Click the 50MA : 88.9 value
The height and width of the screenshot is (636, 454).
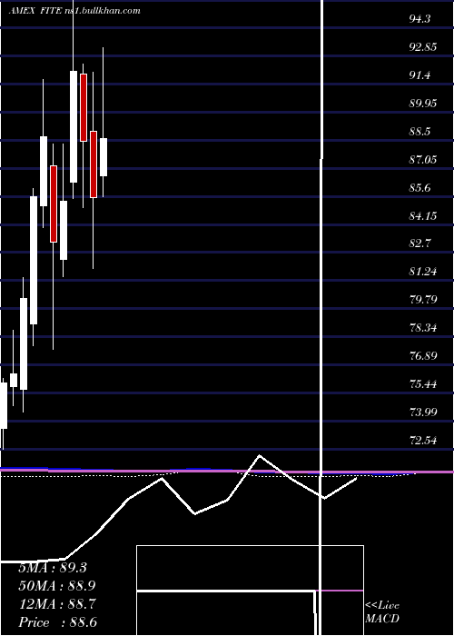click(57, 586)
